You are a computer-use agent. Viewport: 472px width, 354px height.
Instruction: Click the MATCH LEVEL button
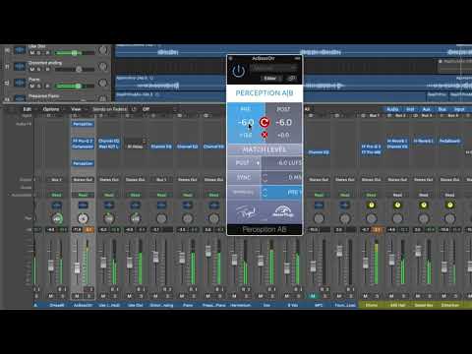(x=265, y=149)
